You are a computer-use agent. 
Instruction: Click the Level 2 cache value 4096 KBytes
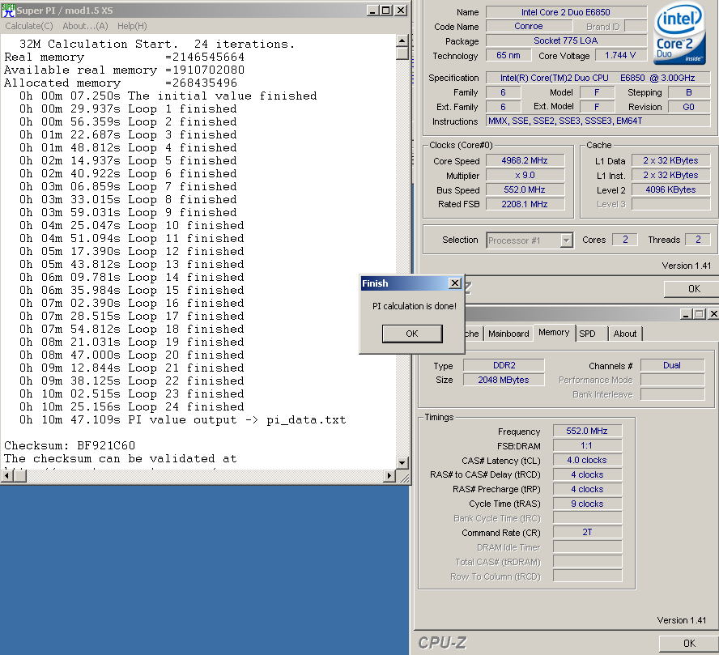pos(670,189)
